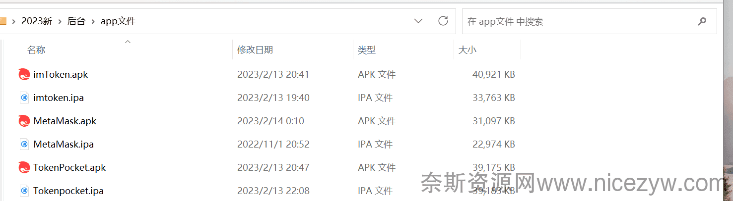Viewport: 733px width, 201px height.
Task: Expand the chevron after 后台 breadcrumb
Action: point(93,21)
